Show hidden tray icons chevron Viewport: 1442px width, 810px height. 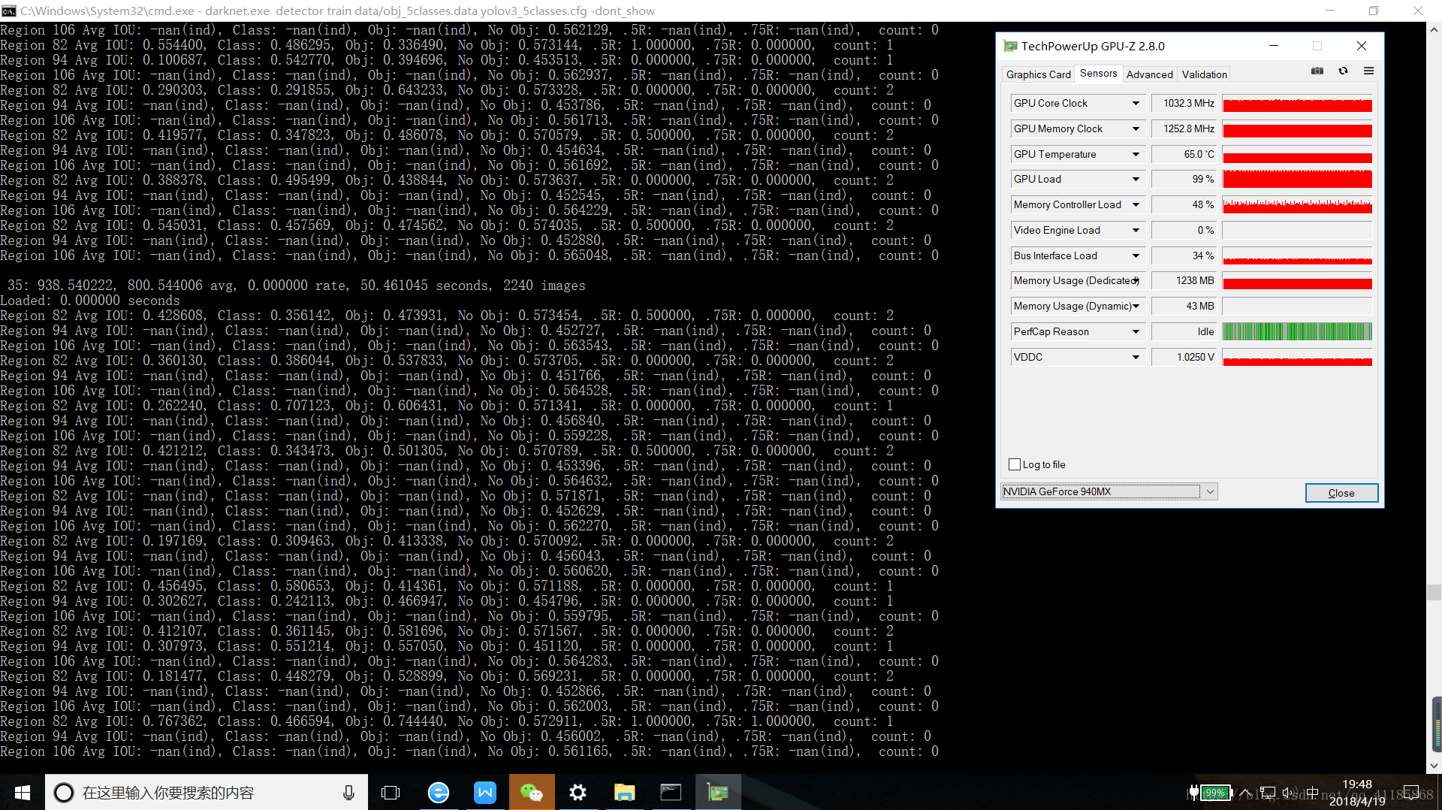click(x=1245, y=793)
